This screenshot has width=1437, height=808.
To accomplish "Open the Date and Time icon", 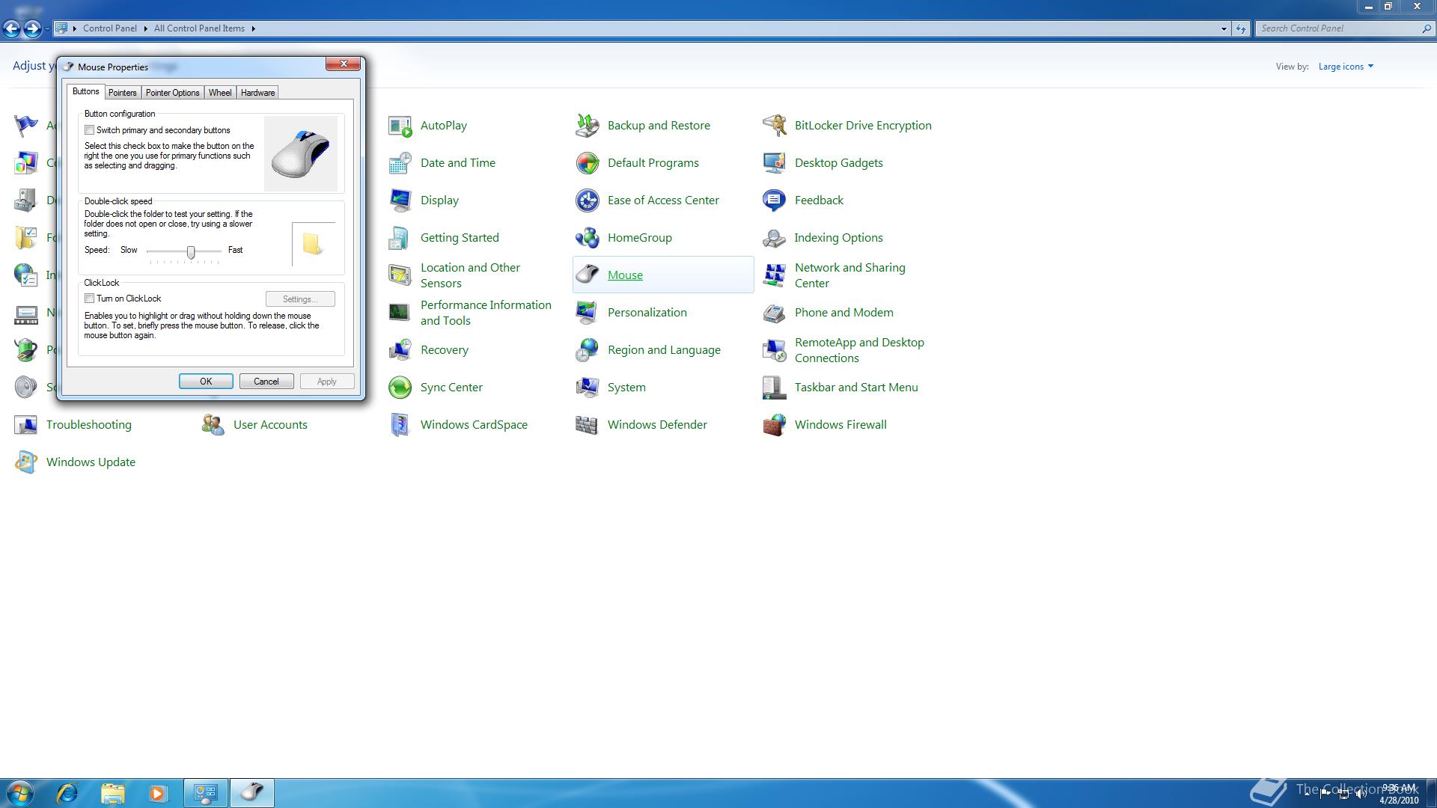I will pyautogui.click(x=400, y=163).
